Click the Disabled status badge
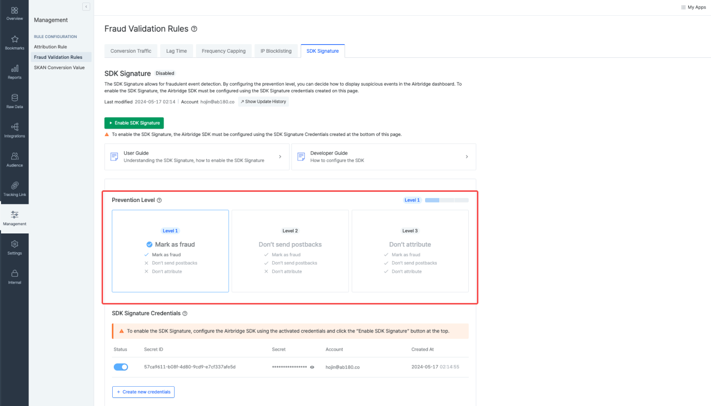 tap(165, 74)
